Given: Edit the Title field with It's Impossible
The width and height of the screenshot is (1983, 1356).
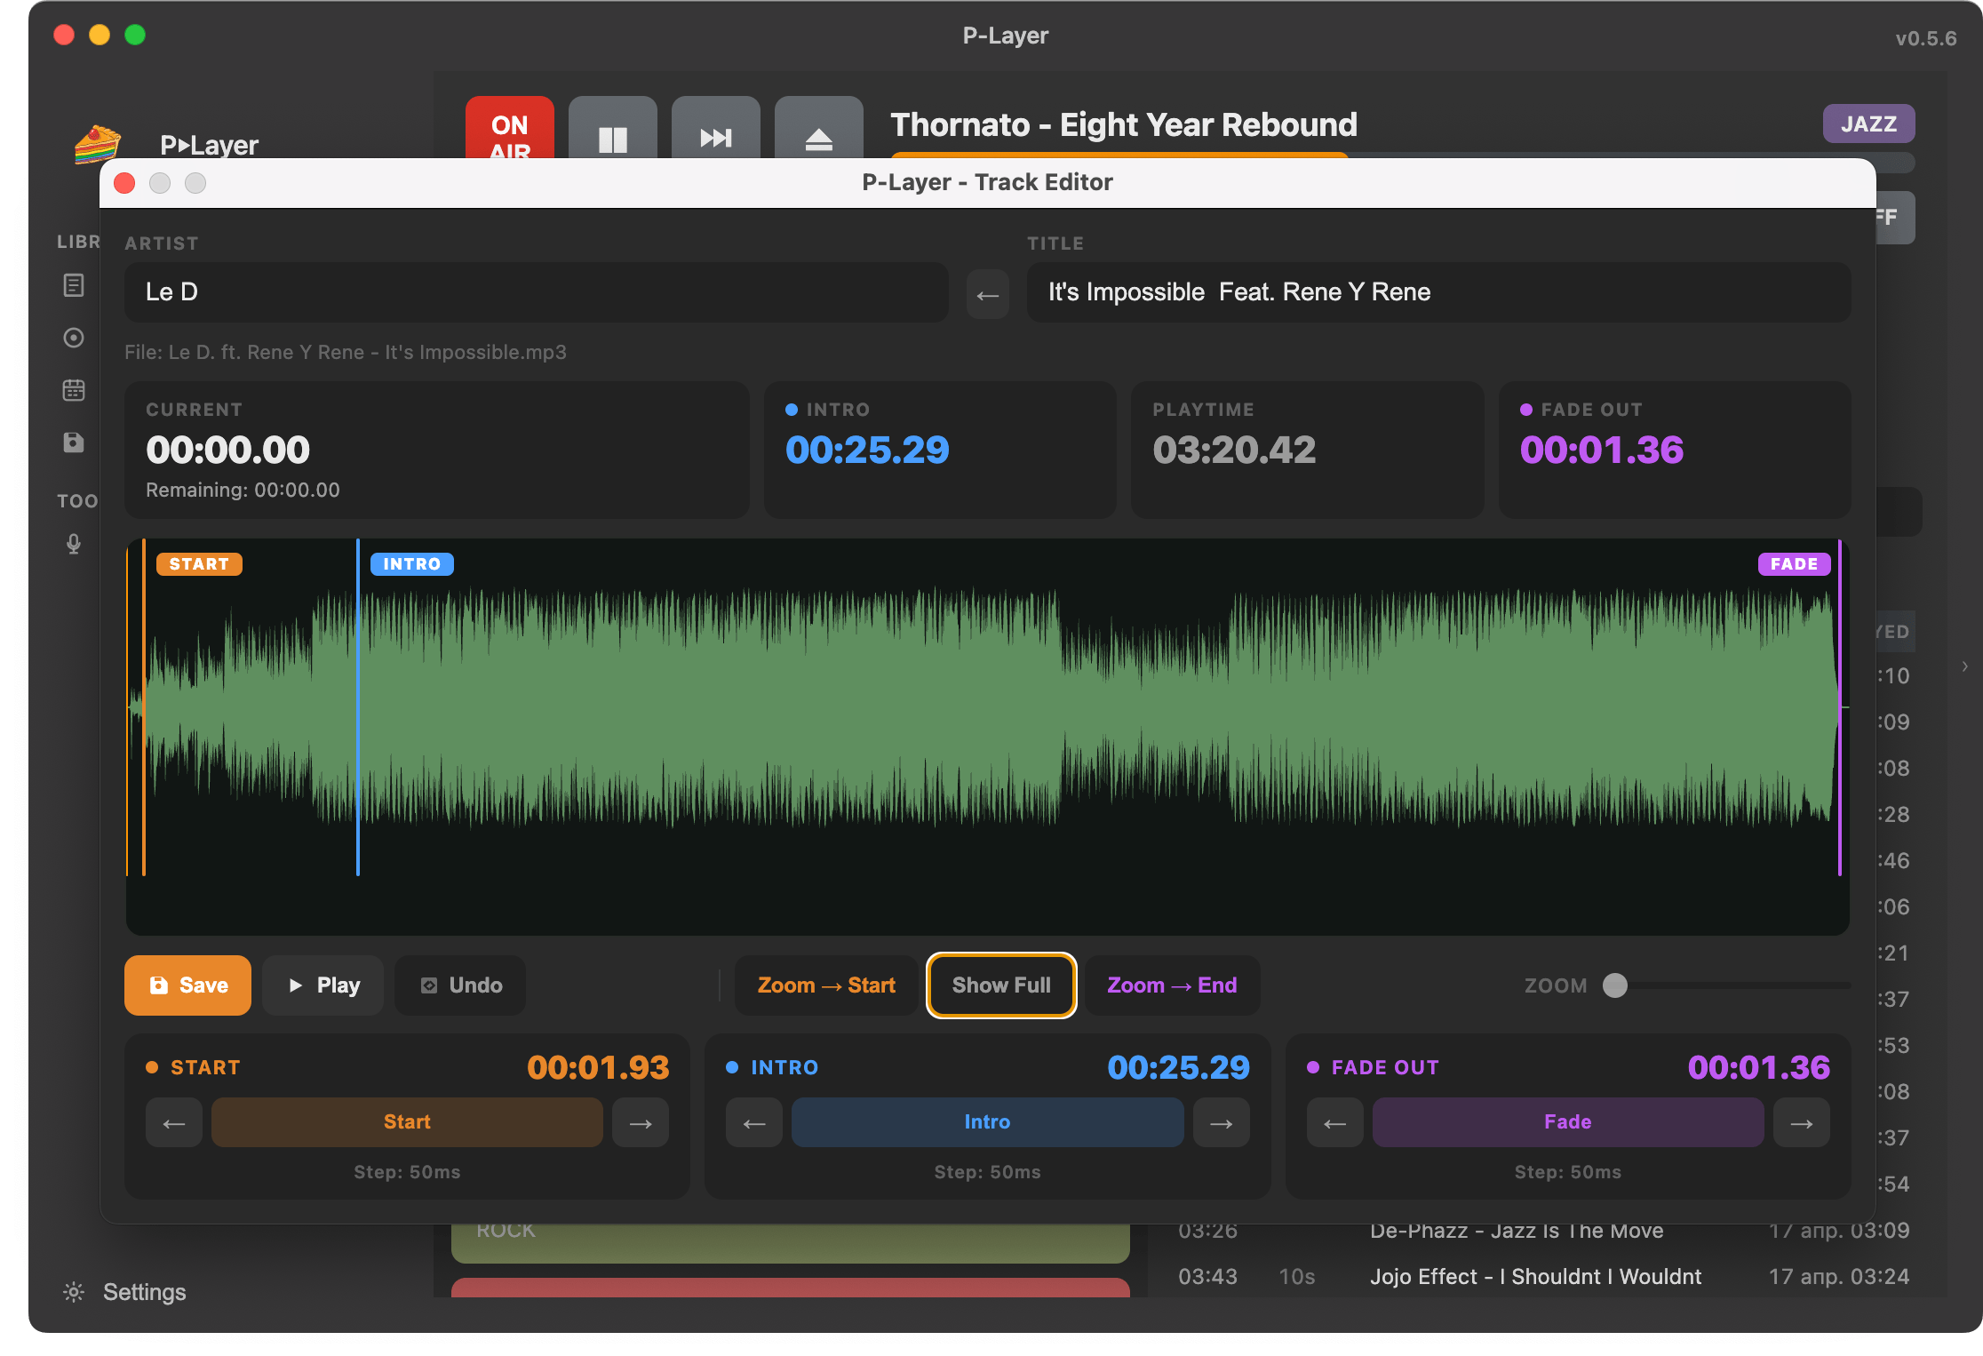Looking at the screenshot, I should (x=1438, y=292).
